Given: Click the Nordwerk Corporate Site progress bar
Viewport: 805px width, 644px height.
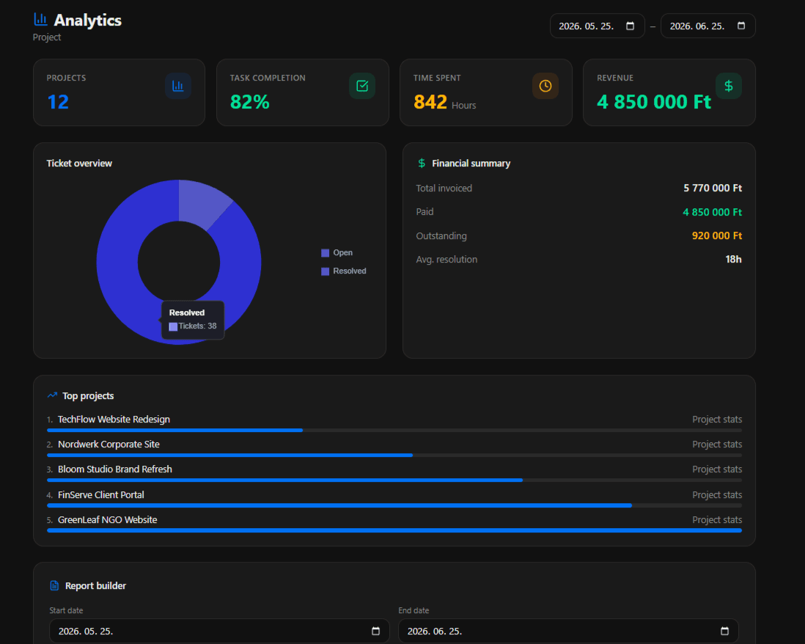Looking at the screenshot, I should point(394,455).
